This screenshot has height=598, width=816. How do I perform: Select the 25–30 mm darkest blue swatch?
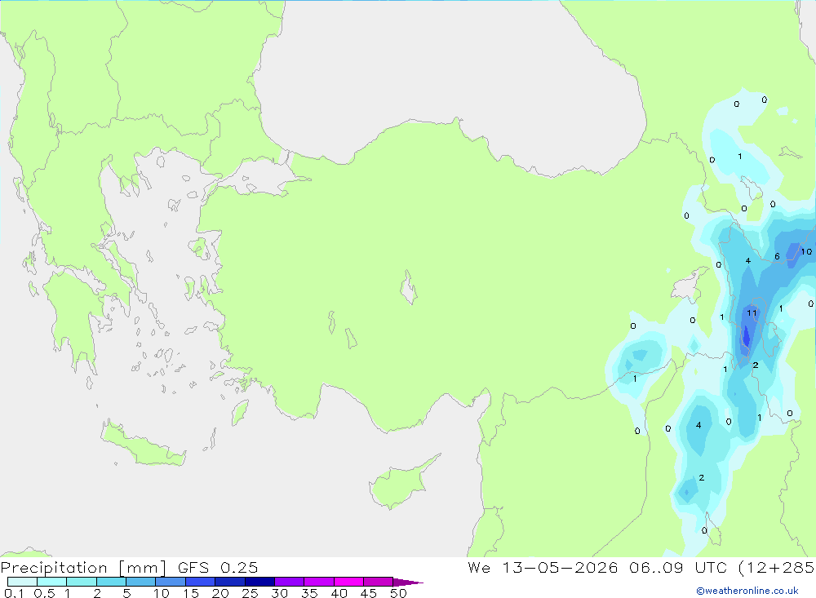(x=259, y=582)
